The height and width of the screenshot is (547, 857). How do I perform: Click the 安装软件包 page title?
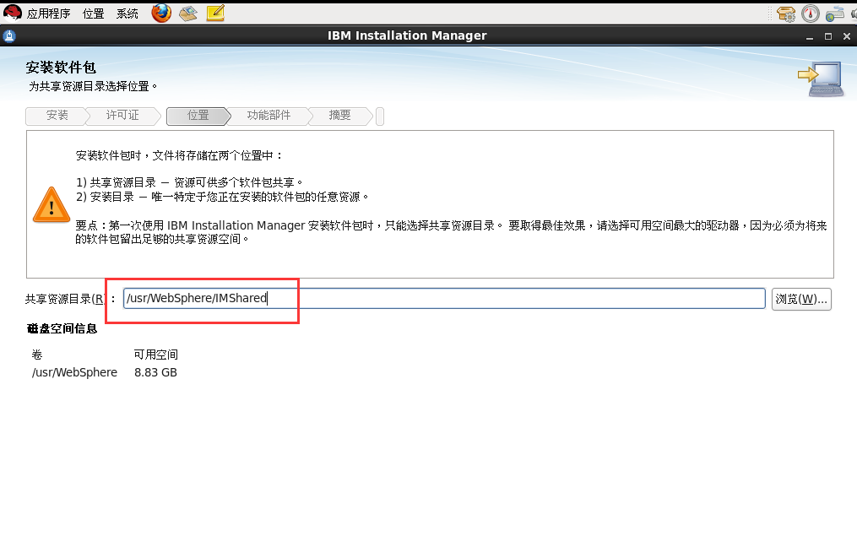(x=61, y=68)
